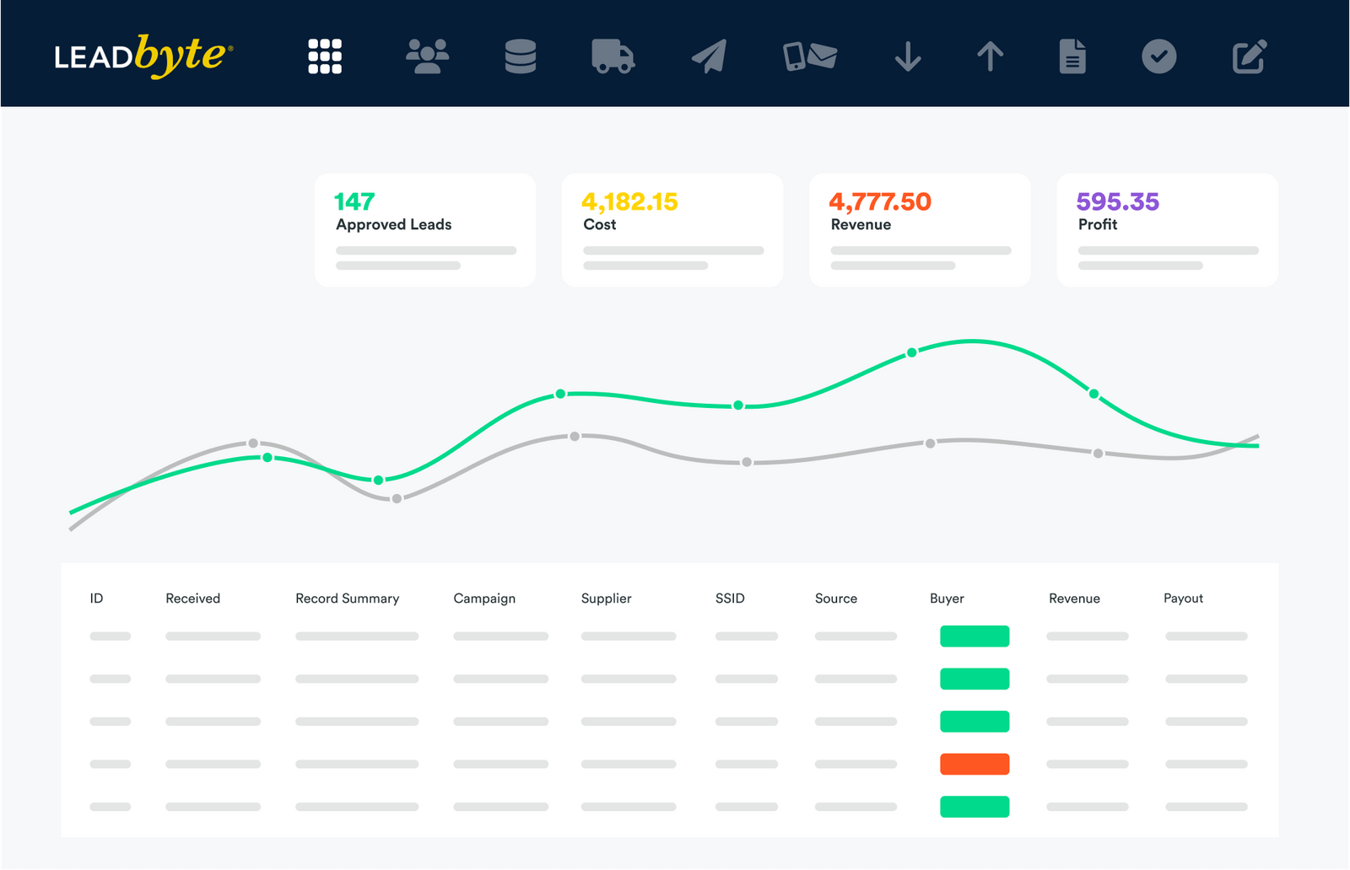Image resolution: width=1350 pixels, height=870 pixels.
Task: Select the upload arrow icon
Action: 990,56
